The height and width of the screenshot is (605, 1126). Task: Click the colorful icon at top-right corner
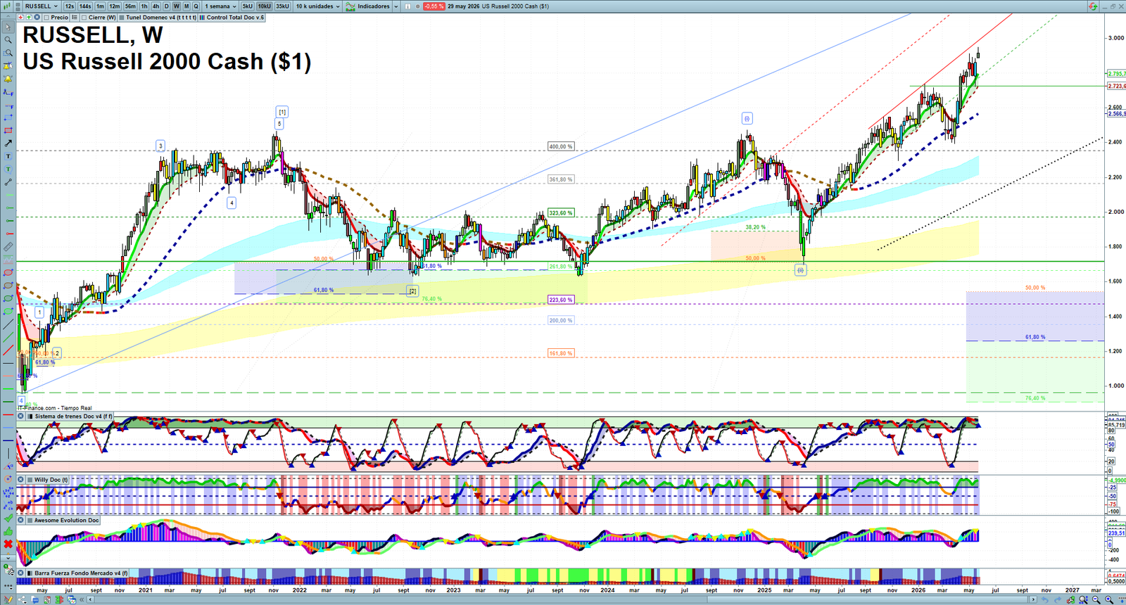point(1092,6)
